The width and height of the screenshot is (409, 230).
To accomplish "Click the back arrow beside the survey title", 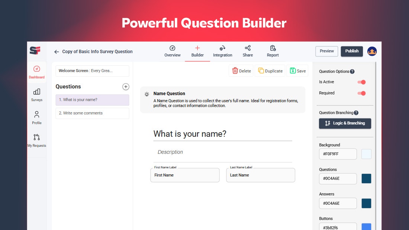I will pyautogui.click(x=56, y=52).
